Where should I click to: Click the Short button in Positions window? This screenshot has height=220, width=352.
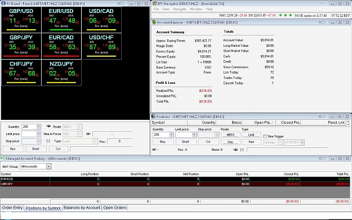click(185, 142)
